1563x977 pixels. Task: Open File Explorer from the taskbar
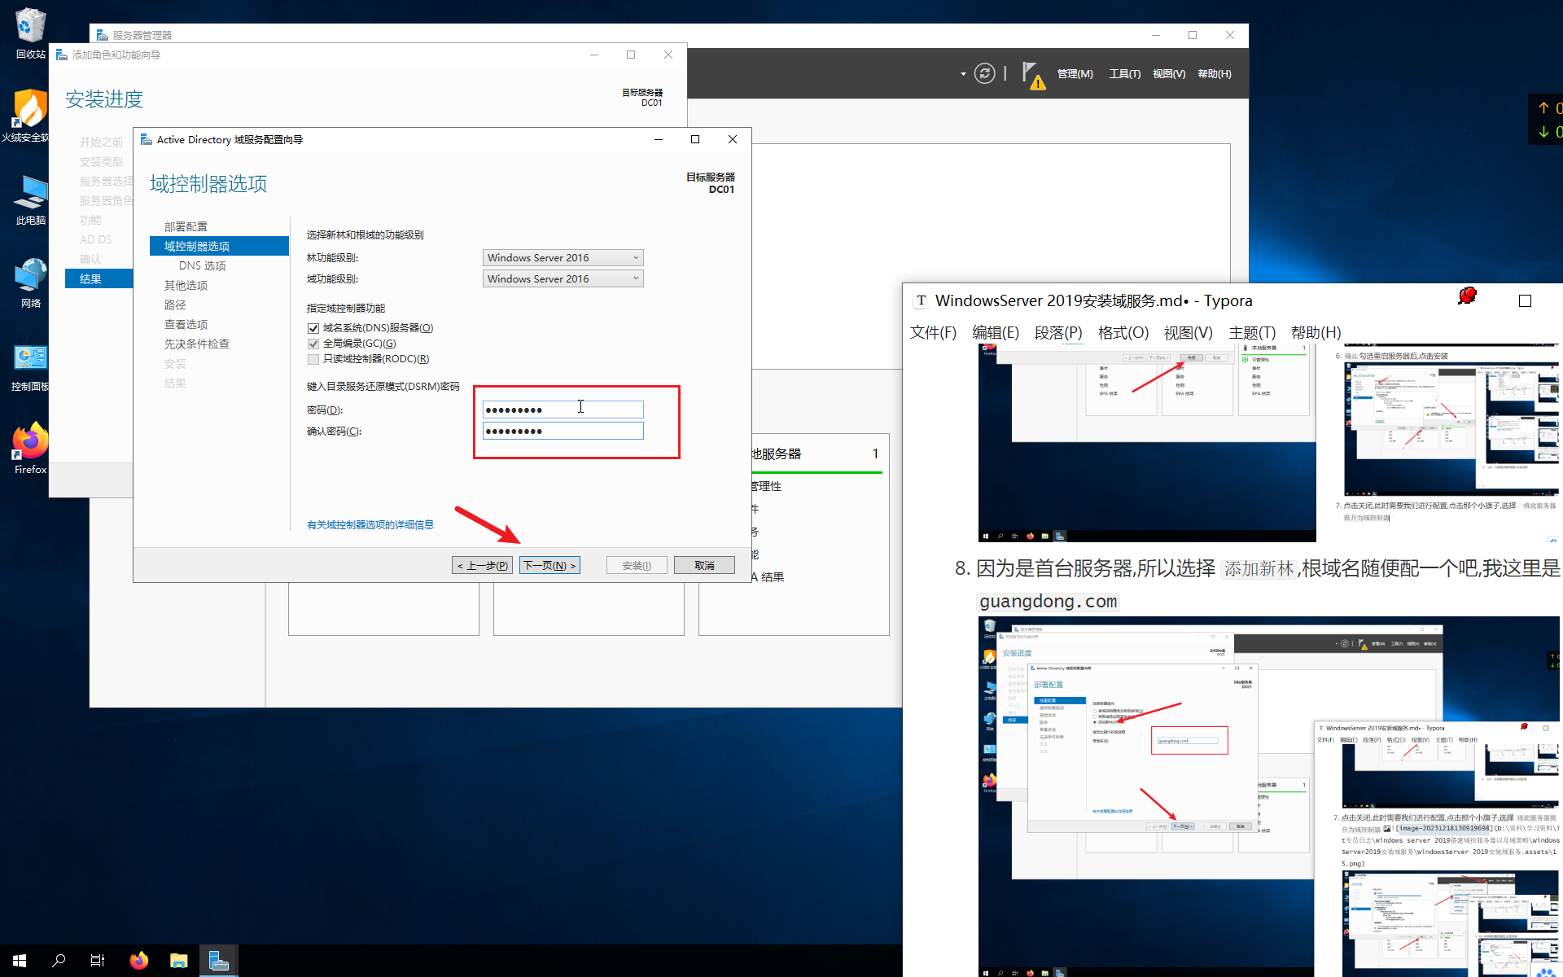coord(178,961)
